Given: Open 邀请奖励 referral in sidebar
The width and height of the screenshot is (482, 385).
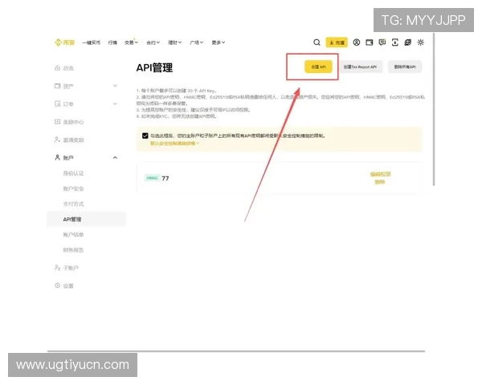Looking at the screenshot, I should click(x=69, y=140).
